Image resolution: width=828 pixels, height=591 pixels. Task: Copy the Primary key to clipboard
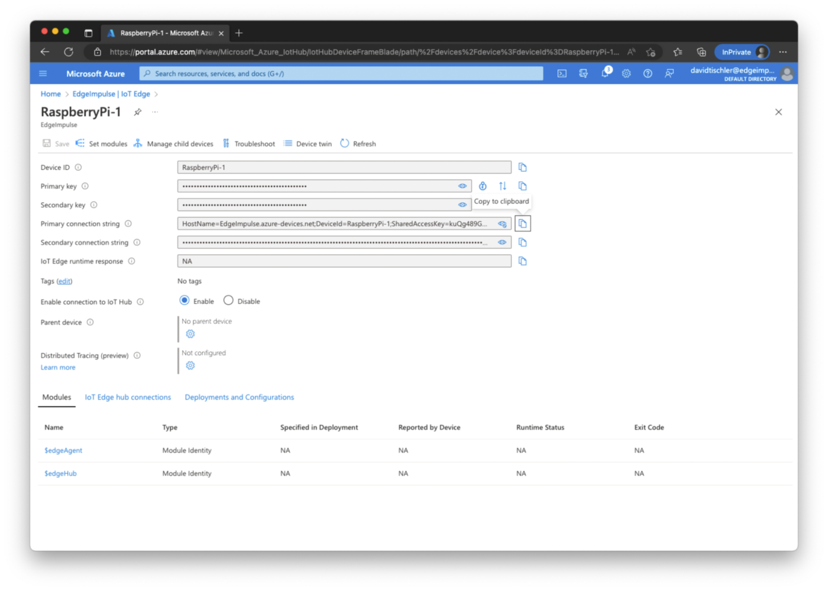tap(522, 186)
